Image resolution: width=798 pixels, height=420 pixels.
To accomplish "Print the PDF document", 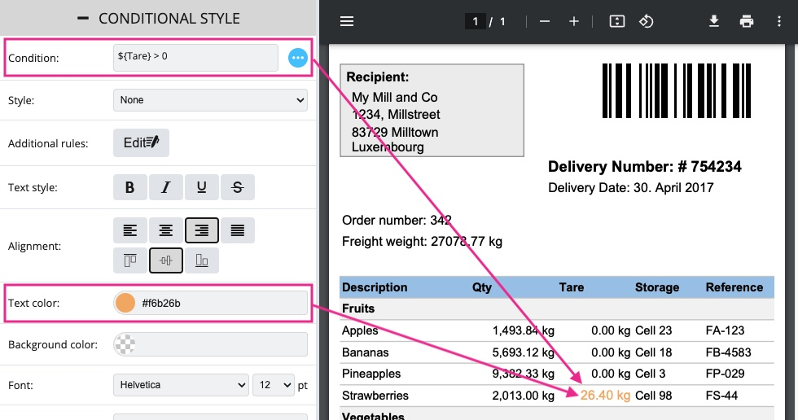I will pyautogui.click(x=747, y=21).
